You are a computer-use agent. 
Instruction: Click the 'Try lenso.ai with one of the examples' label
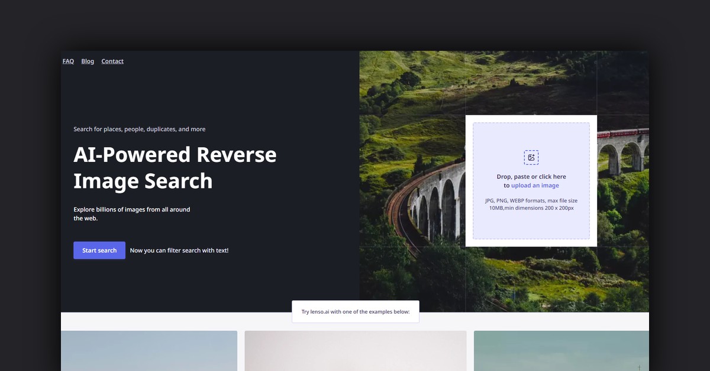[355, 312]
